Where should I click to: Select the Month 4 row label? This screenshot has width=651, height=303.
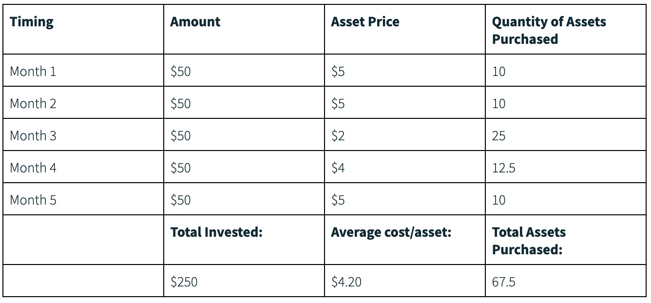[33, 168]
